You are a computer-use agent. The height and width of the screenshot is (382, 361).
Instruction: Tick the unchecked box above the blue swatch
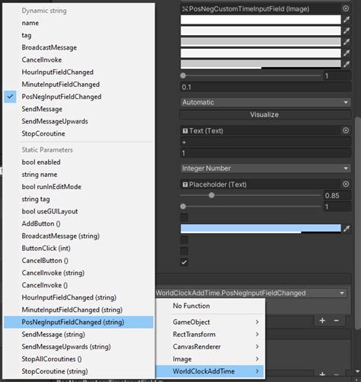pos(184,217)
